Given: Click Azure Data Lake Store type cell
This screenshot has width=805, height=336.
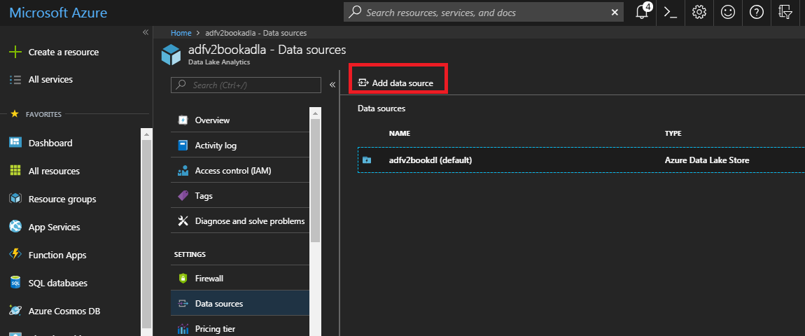Looking at the screenshot, I should (707, 160).
